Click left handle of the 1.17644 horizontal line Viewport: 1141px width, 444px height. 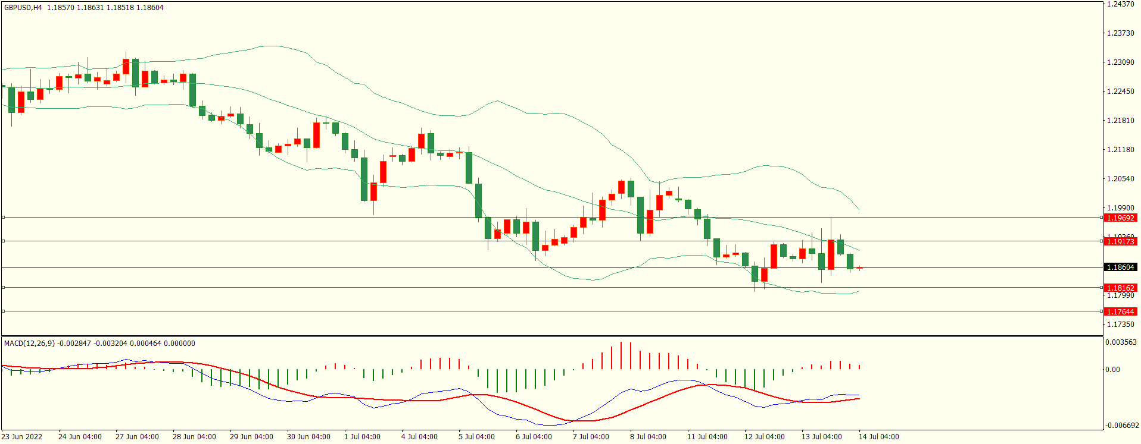point(3,311)
